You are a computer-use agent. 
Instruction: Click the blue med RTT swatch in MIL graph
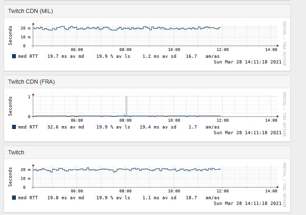(14, 56)
